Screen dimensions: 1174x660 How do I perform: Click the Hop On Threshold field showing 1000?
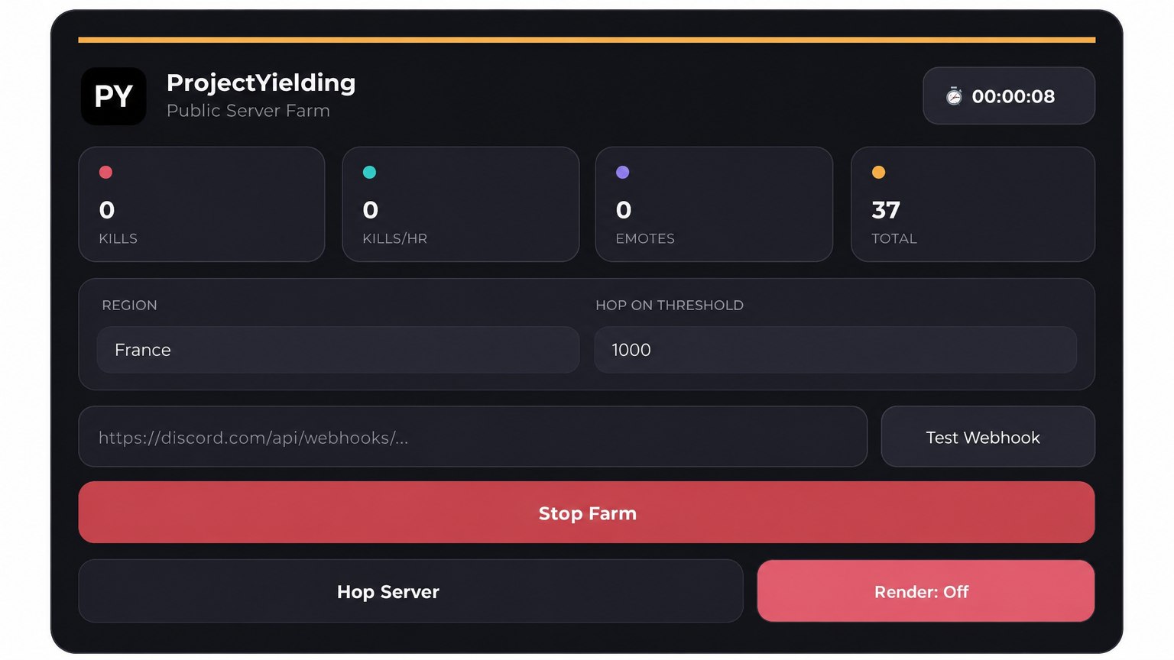coord(835,350)
